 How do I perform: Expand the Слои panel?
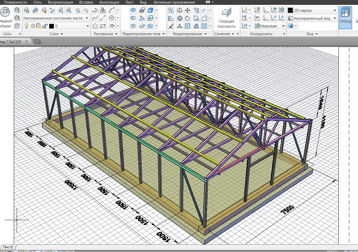point(56,34)
